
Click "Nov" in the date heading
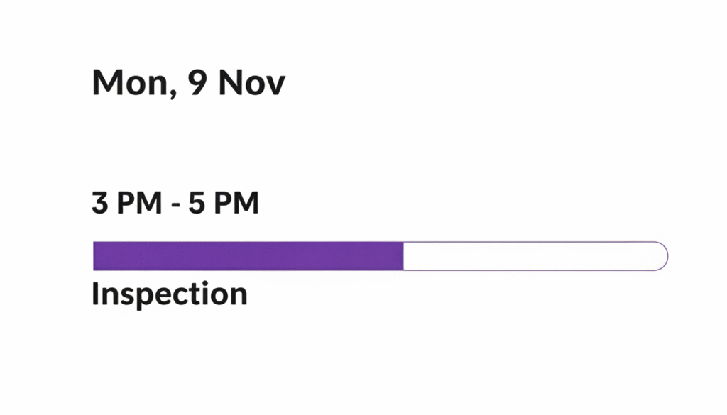click(x=251, y=84)
